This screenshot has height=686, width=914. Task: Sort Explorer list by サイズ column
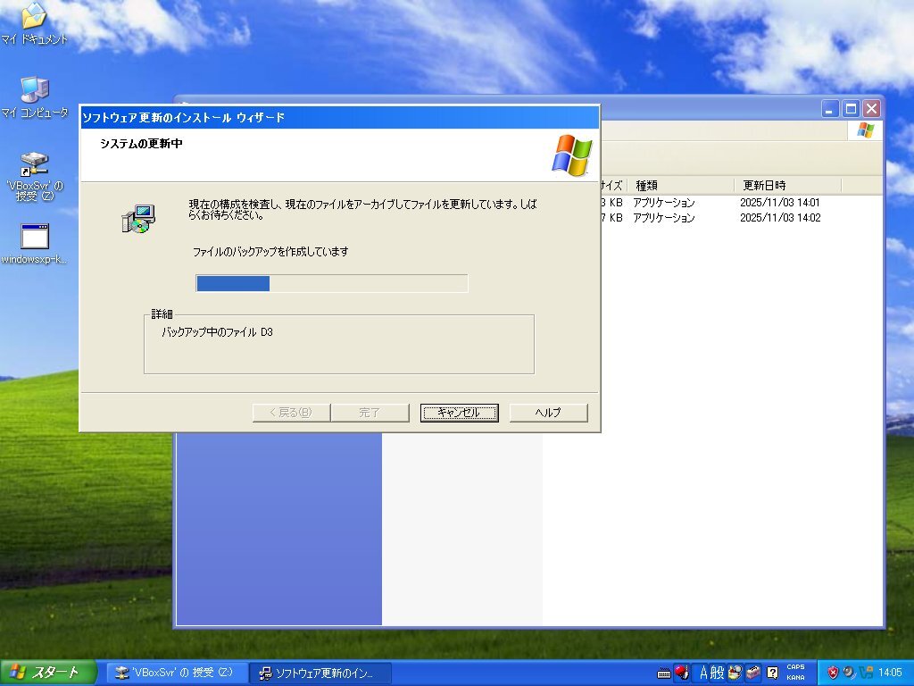pos(612,186)
